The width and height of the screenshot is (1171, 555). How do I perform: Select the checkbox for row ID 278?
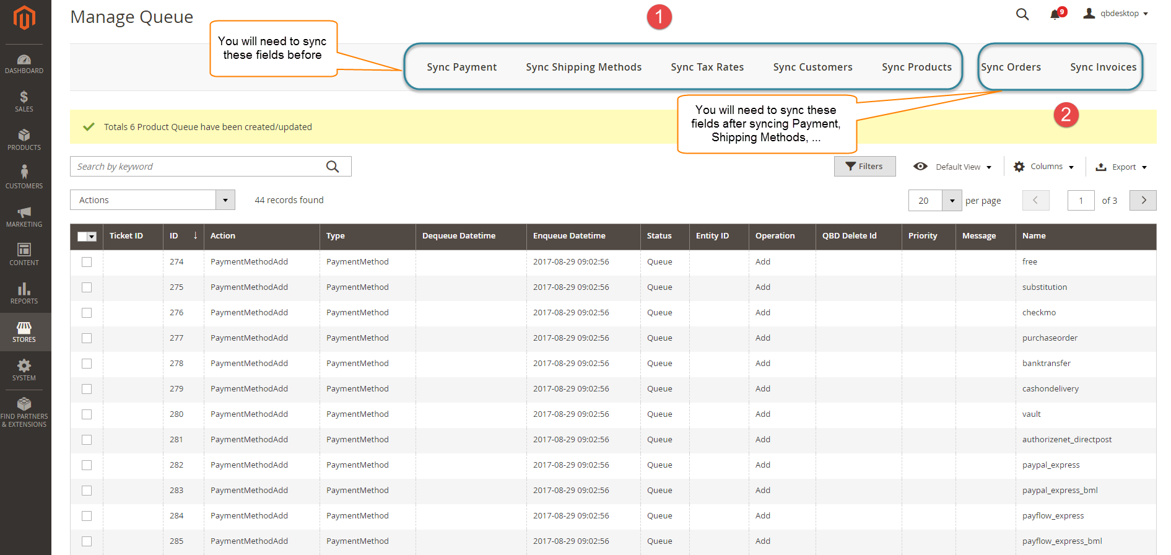(x=87, y=364)
